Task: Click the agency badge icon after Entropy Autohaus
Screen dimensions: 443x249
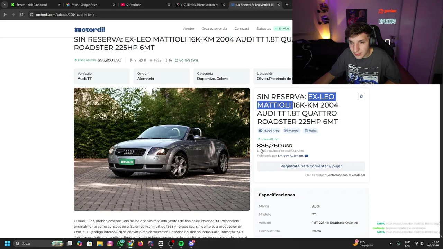Action: point(306,156)
